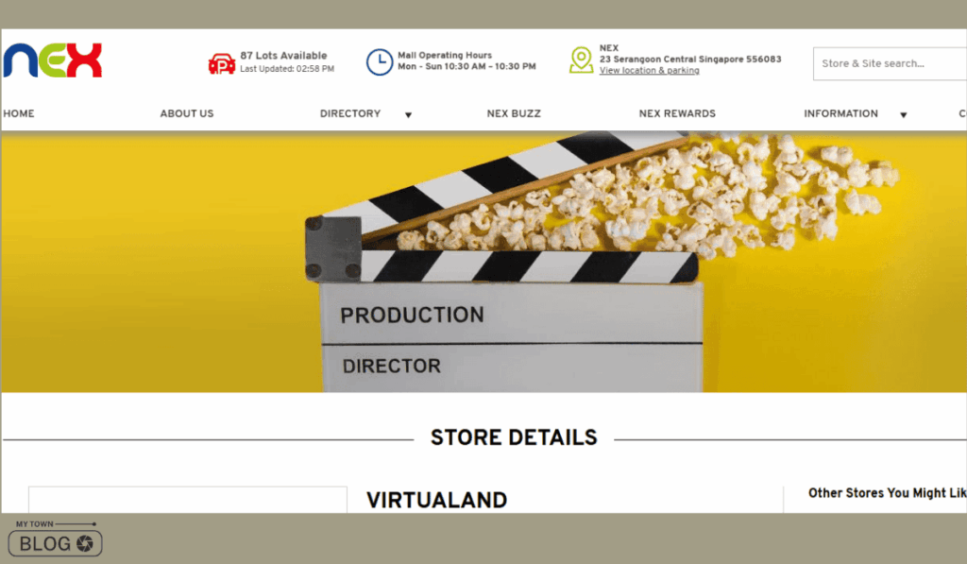Click the 87 Lots Available text
967x564 pixels.
click(283, 56)
